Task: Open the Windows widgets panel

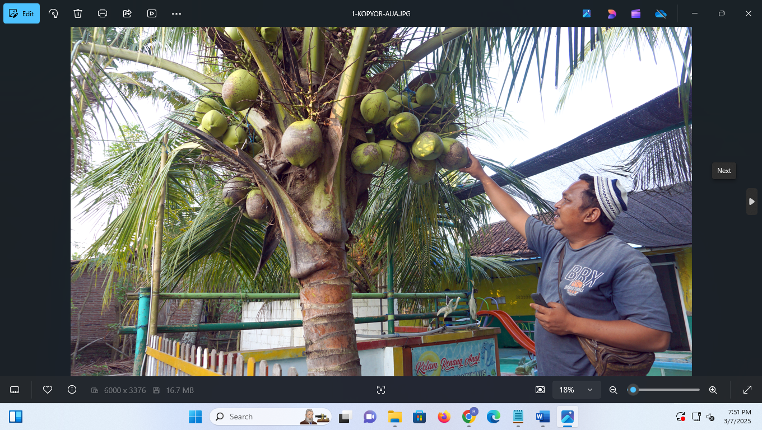Action: coord(16,417)
